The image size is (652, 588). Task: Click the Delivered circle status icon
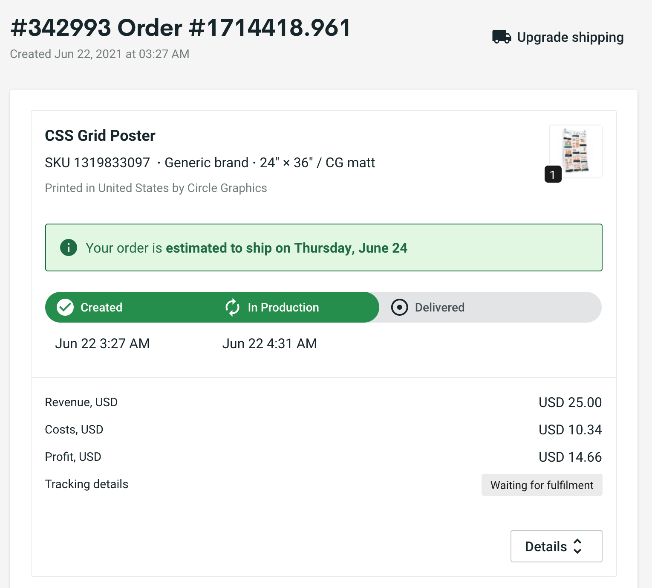click(399, 307)
